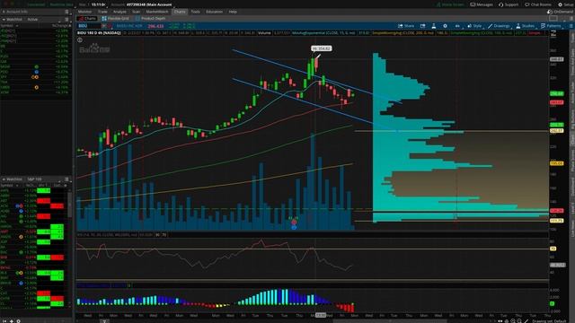
Task: Open the Patterns menu
Action: 551,26
